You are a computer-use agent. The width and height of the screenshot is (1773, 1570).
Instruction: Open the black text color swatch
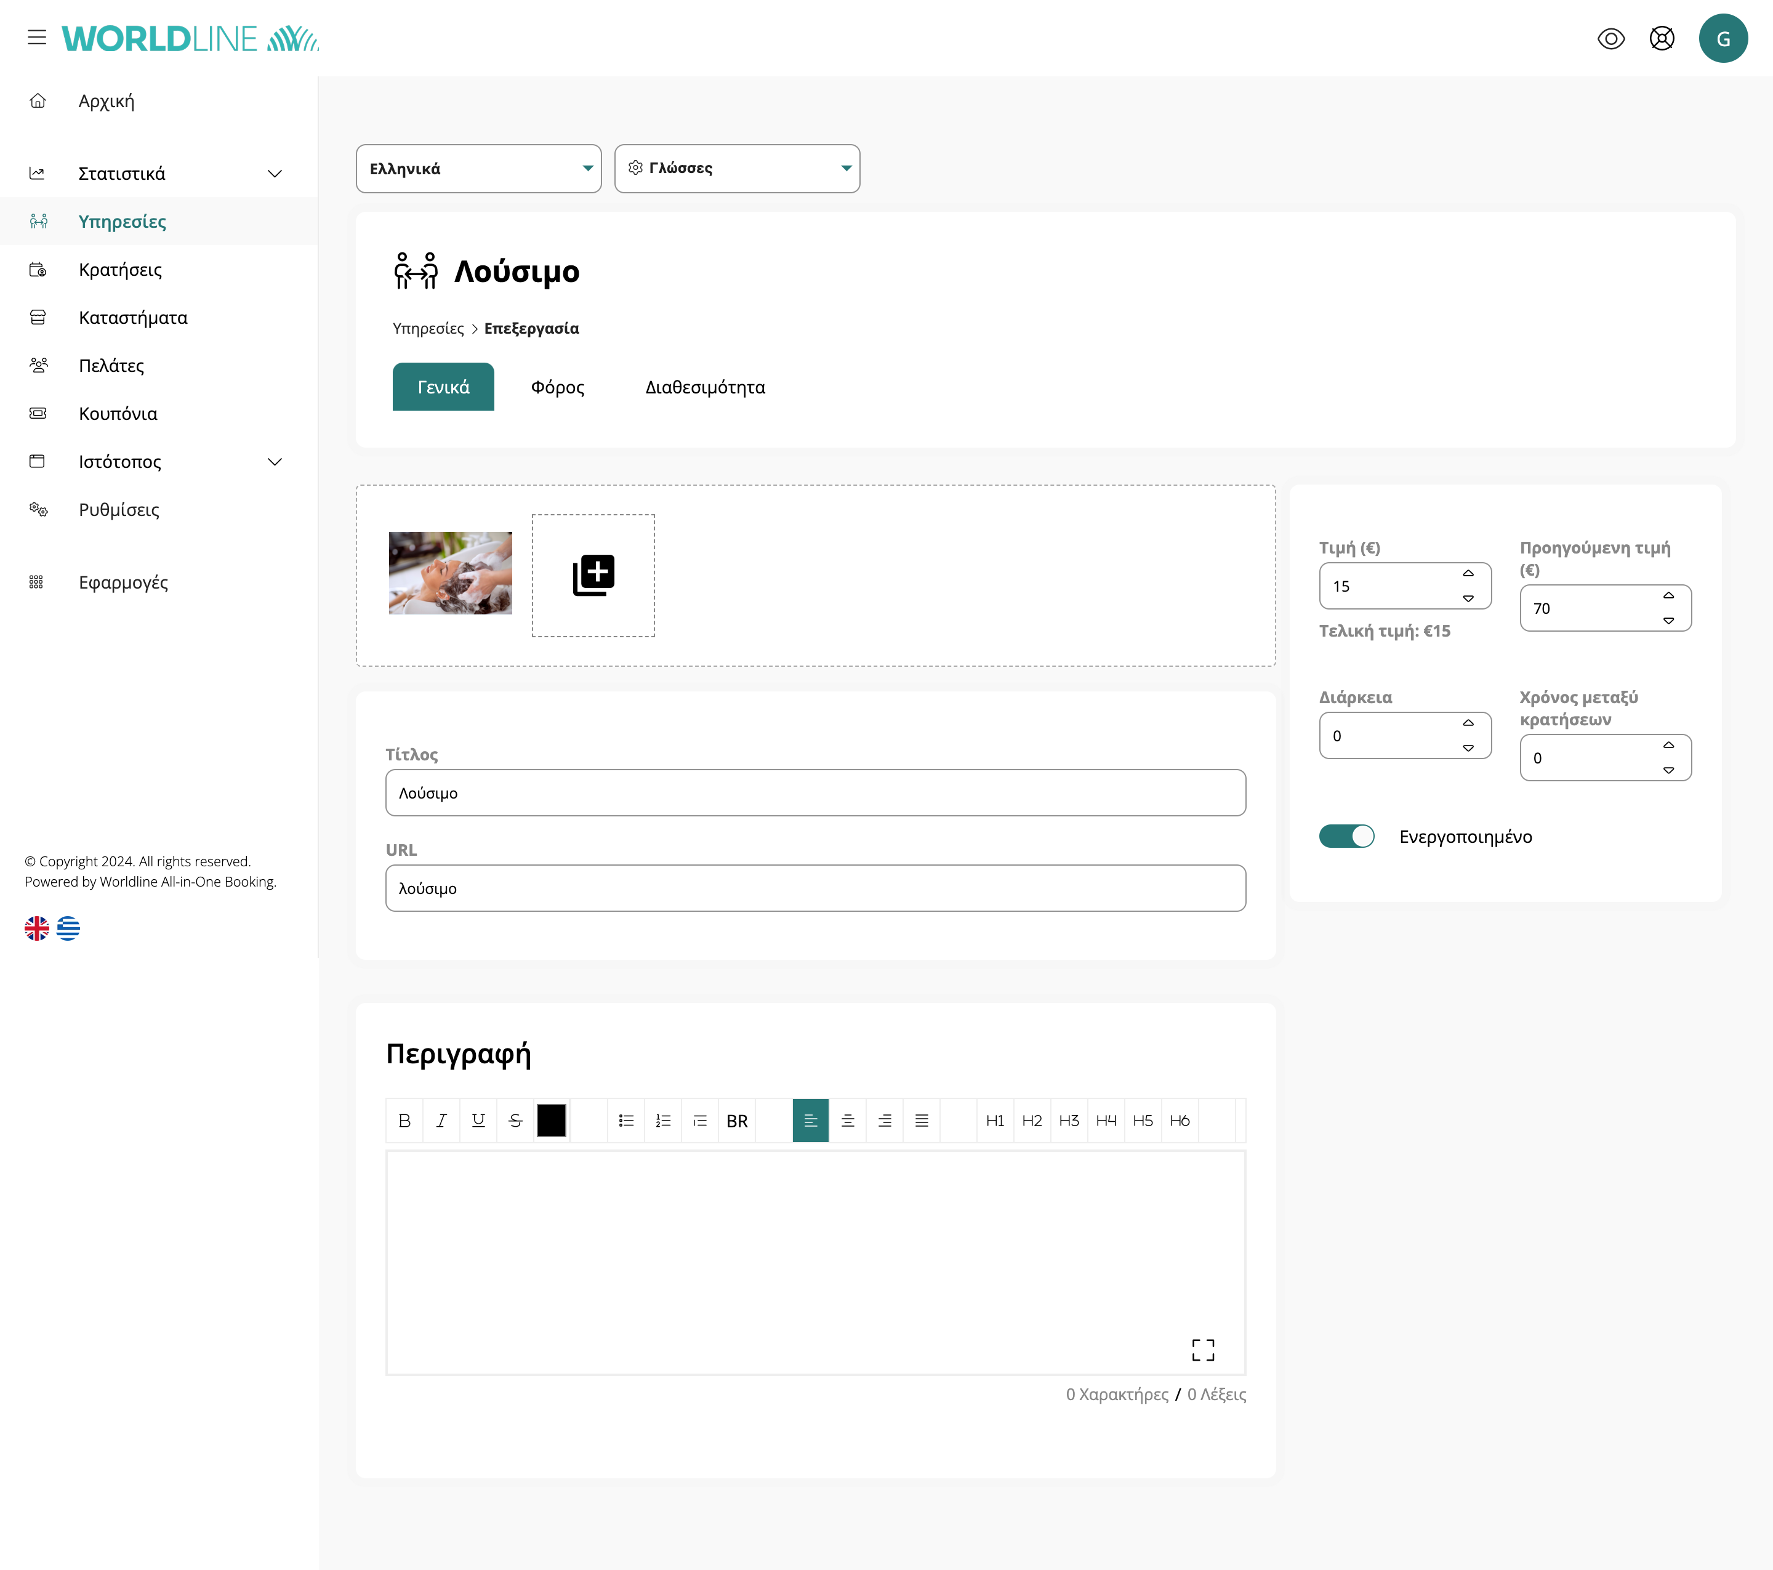(551, 1121)
